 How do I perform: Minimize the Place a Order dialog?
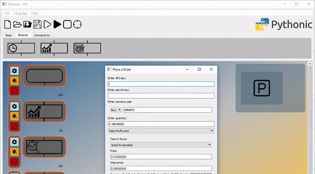[187, 69]
